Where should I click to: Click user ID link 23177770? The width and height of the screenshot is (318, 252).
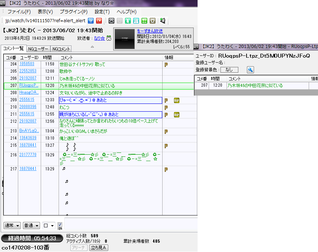[x=28, y=155]
